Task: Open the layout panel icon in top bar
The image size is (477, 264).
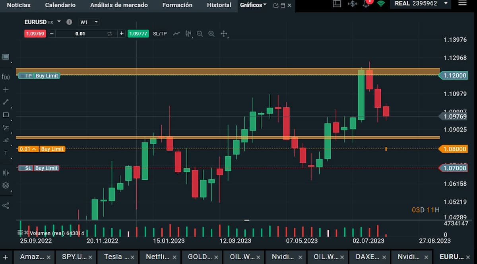Action: (x=337, y=4)
